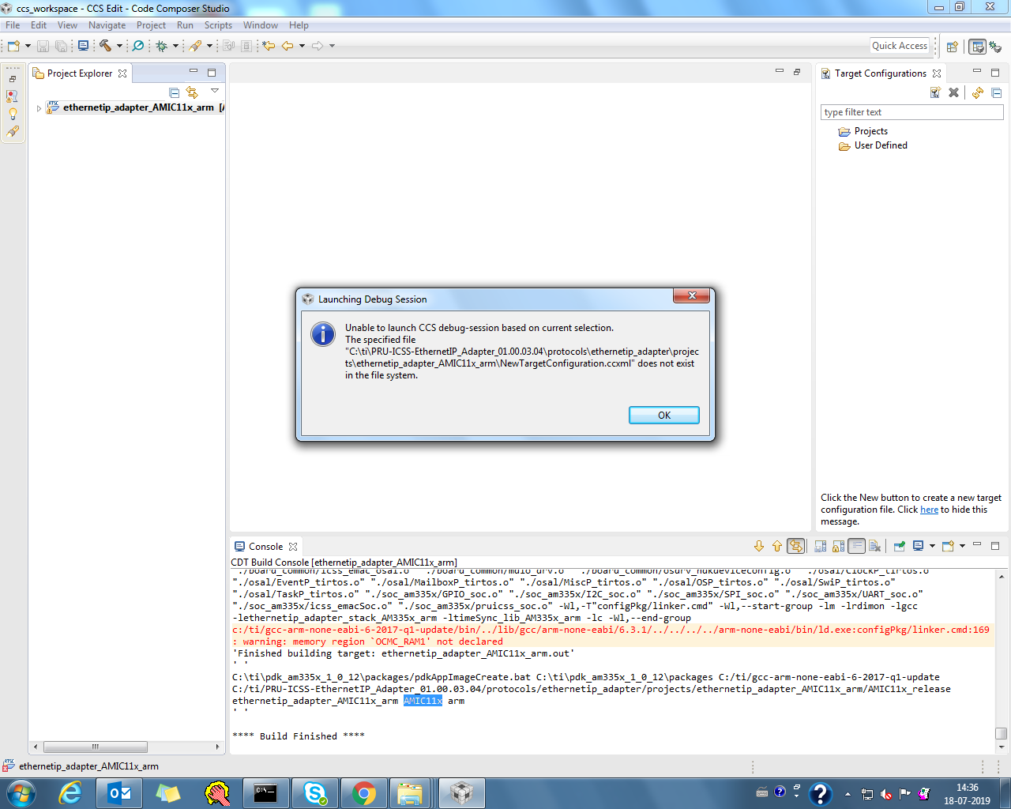Image resolution: width=1011 pixels, height=809 pixels.
Task: Click the New Target Configuration icon
Action: pos(935,92)
